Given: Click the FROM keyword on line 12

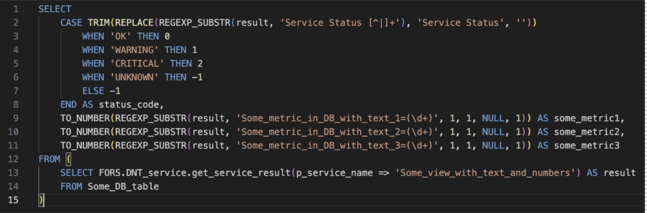Looking at the screenshot, I should click(x=49, y=159).
